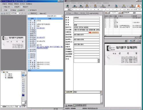Click 전자메일 icon in Hi-Name toolbar

(12, 10)
